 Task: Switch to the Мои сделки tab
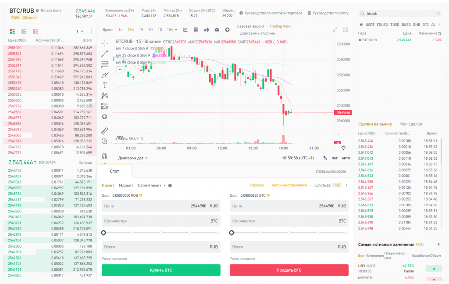410,124
